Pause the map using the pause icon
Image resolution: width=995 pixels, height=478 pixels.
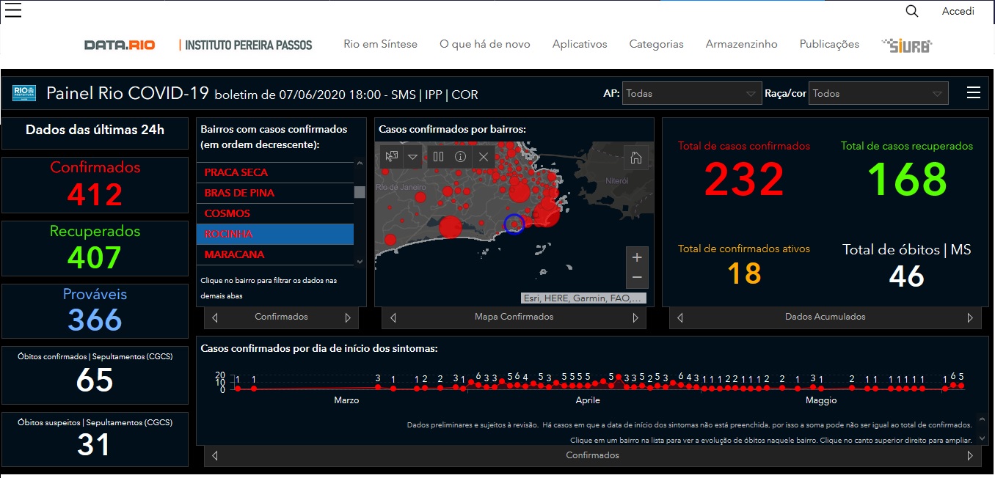(x=438, y=156)
